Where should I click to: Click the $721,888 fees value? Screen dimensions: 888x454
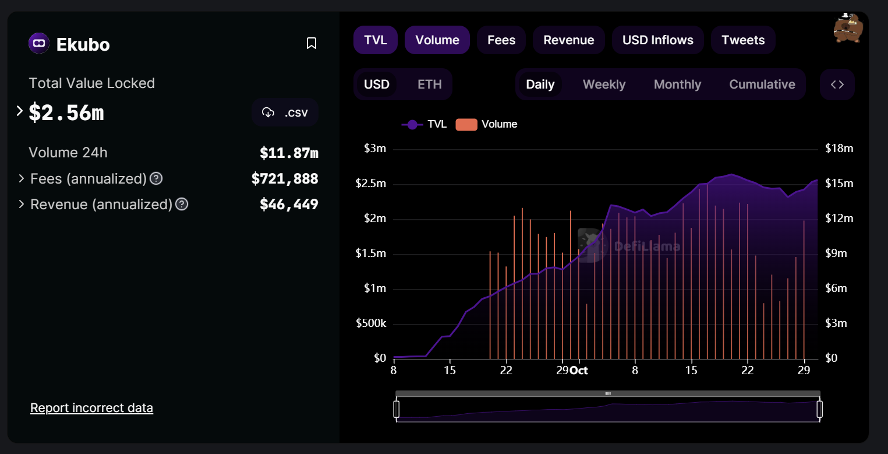[x=285, y=178]
